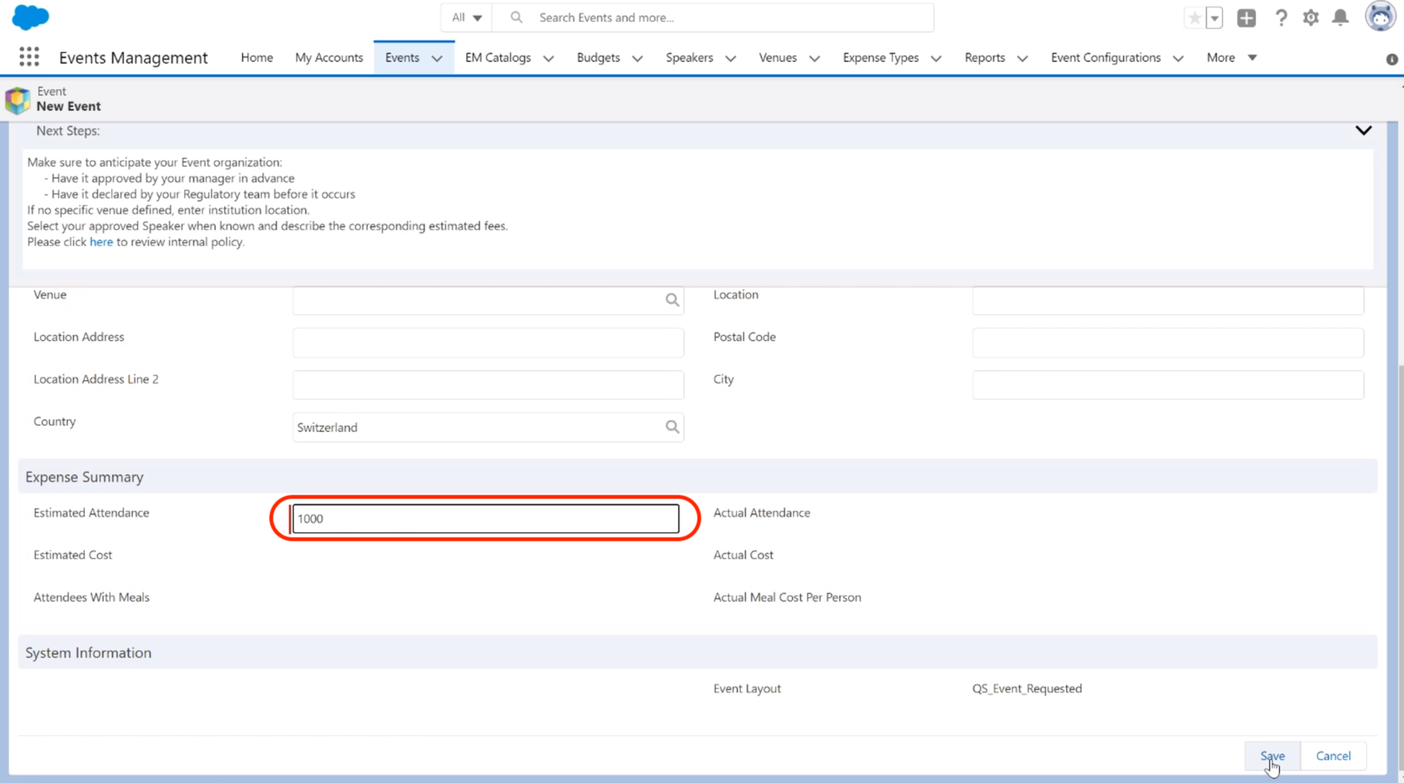Click the New Event record cube icon
This screenshot has height=783, width=1404.
click(17, 100)
